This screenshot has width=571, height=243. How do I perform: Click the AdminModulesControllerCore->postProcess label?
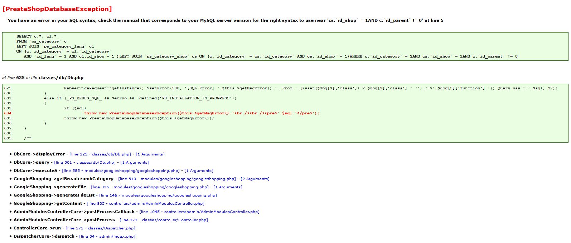64,220
